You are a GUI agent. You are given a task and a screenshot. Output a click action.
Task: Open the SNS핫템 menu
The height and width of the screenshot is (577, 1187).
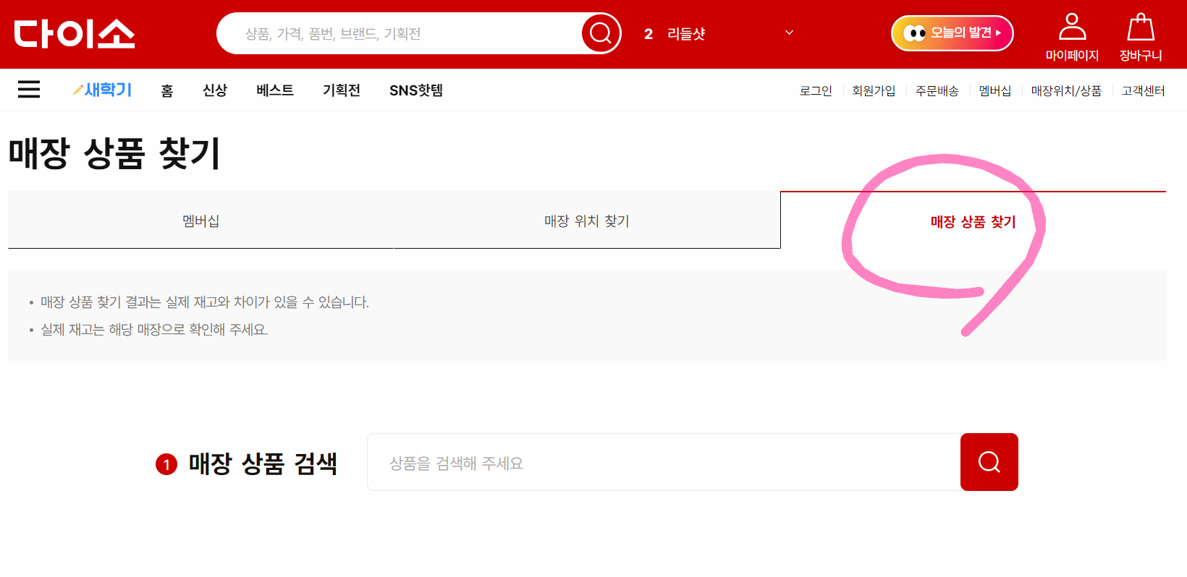point(416,90)
